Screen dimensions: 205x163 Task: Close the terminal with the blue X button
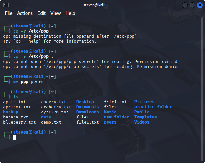click(200, 5)
